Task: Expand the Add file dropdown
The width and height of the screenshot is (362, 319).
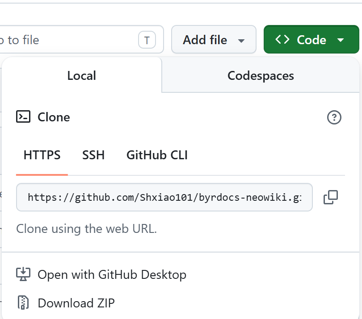Action: point(214,39)
